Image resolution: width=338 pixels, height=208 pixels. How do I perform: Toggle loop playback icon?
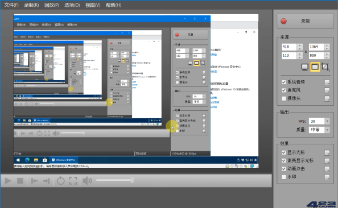60,181
